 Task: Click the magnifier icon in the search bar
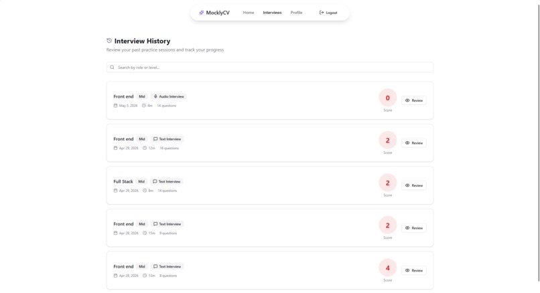(112, 68)
